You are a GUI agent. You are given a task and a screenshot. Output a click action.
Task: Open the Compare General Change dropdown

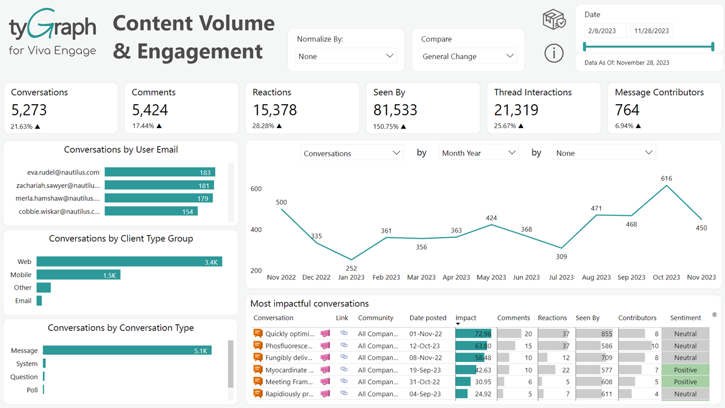(468, 56)
